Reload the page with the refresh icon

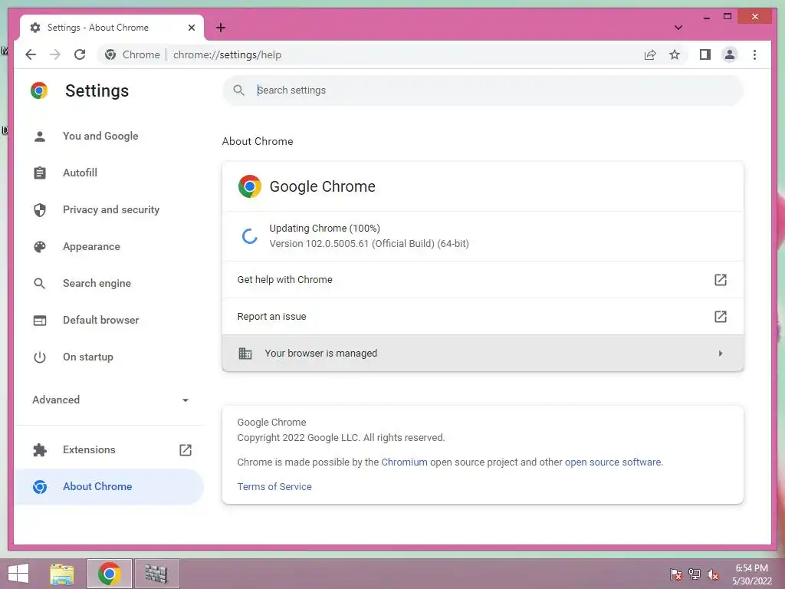point(80,54)
